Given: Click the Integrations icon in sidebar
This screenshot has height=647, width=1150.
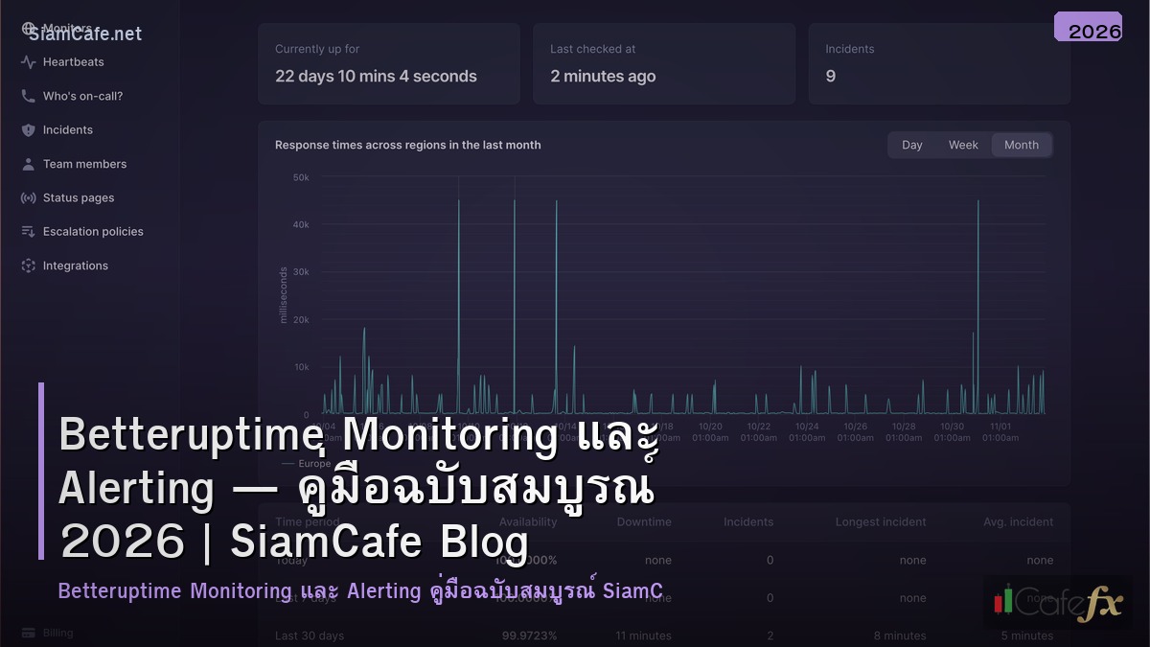Looking at the screenshot, I should click(27, 266).
